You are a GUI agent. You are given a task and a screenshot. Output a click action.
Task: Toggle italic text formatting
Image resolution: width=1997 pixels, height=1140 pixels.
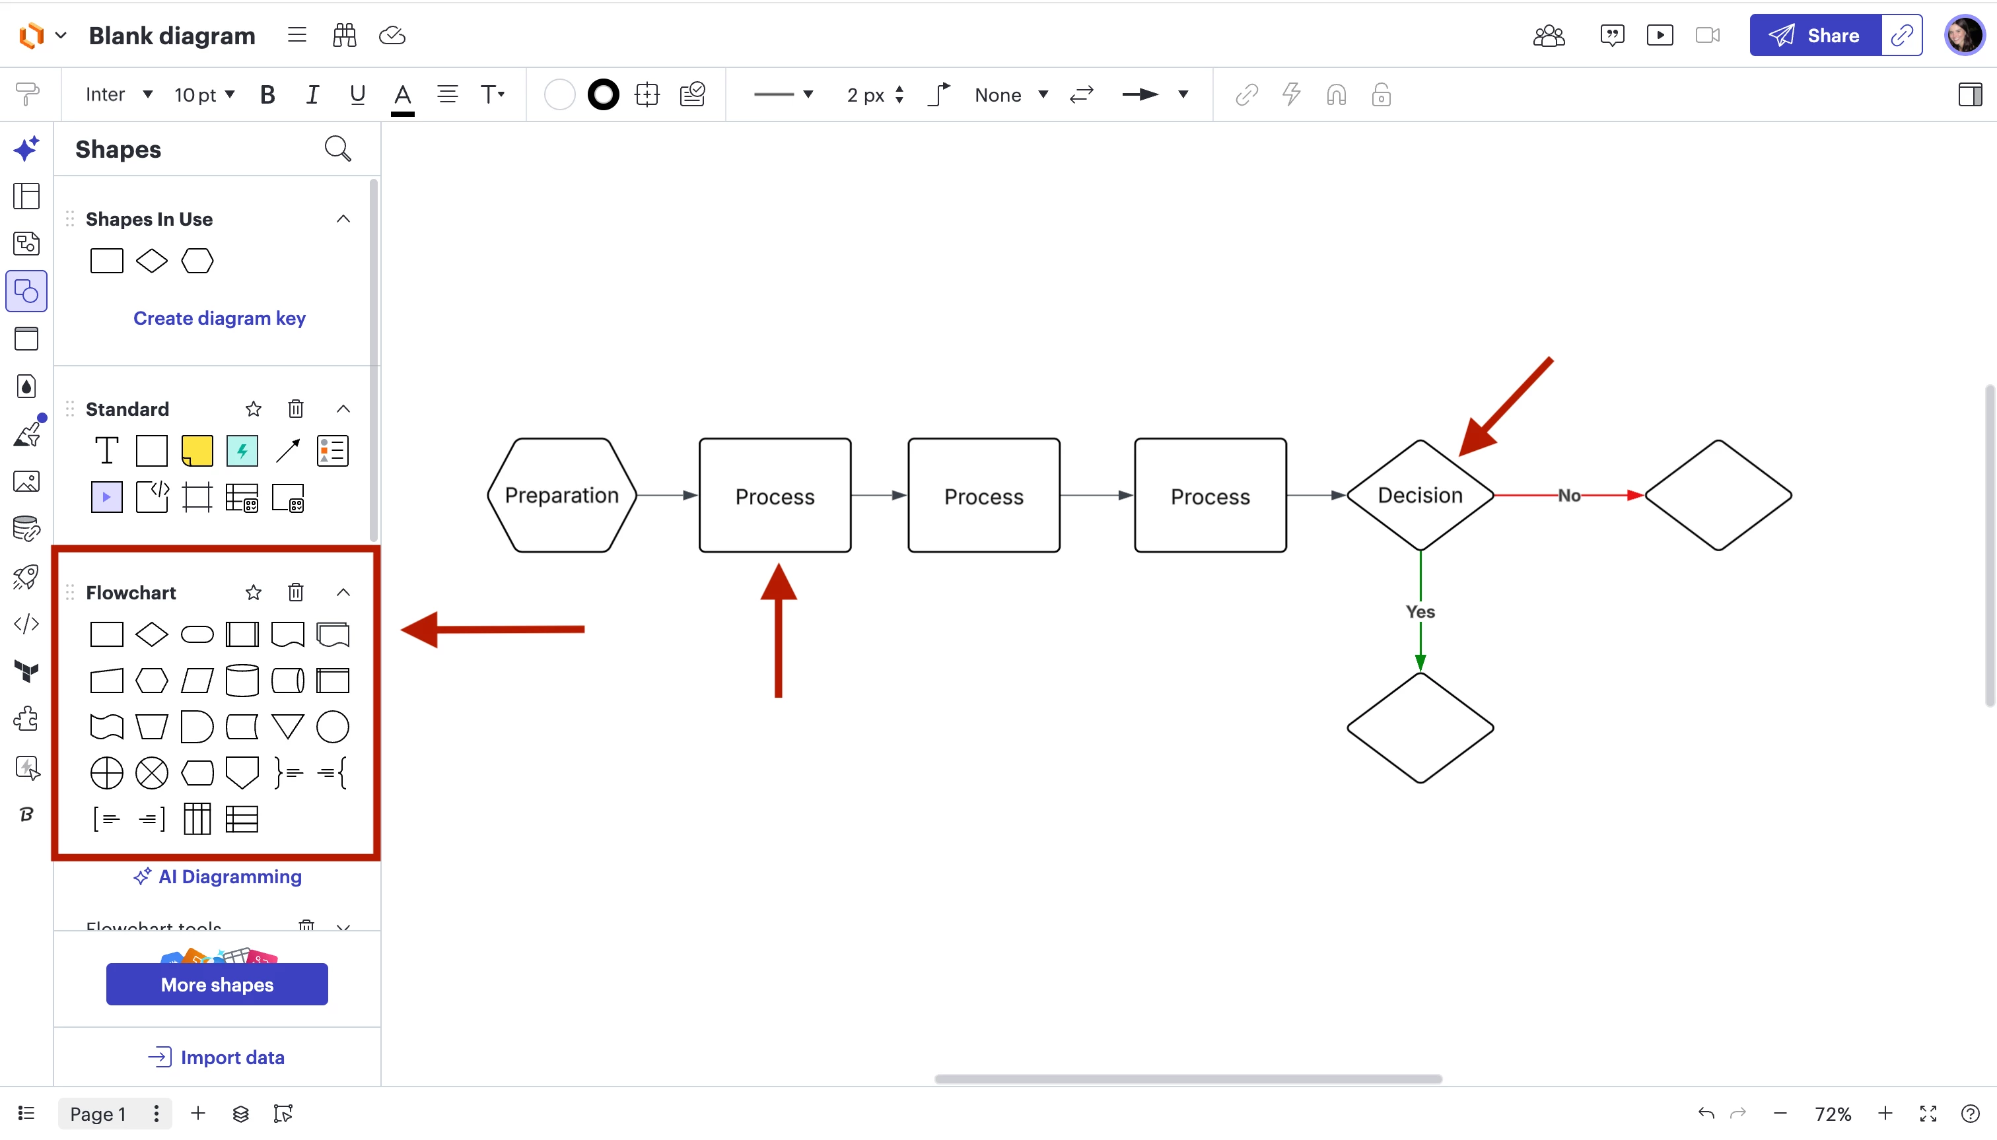(x=312, y=95)
